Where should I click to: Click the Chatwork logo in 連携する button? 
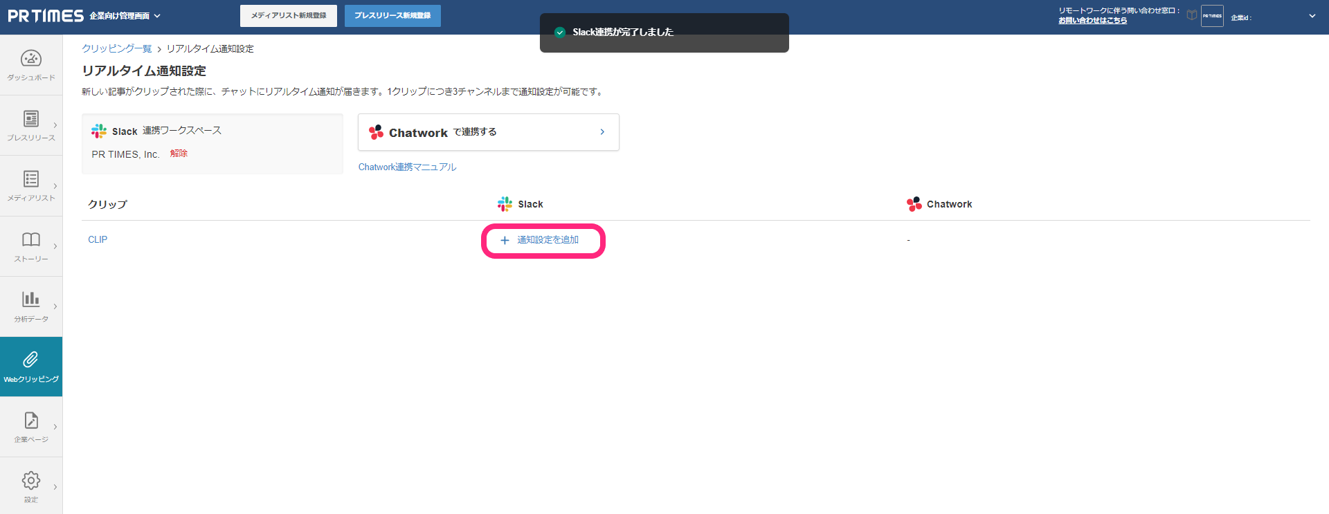pyautogui.click(x=377, y=132)
